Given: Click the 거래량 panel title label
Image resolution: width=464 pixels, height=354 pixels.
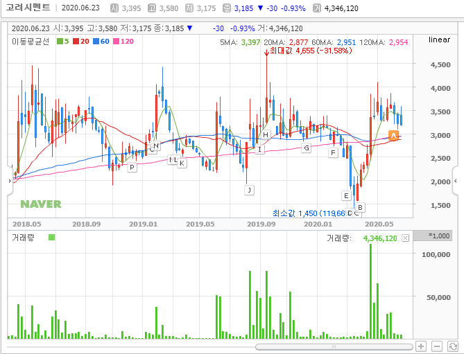Looking at the screenshot, I should pos(23,238).
